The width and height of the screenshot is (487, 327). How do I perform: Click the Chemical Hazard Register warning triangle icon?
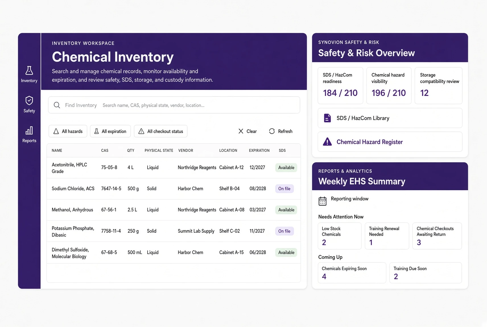[x=327, y=142]
